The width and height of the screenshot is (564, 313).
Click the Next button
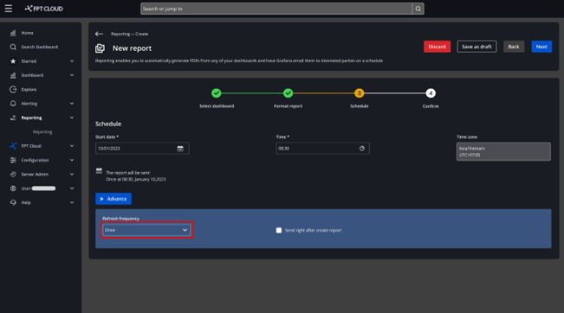click(x=541, y=47)
